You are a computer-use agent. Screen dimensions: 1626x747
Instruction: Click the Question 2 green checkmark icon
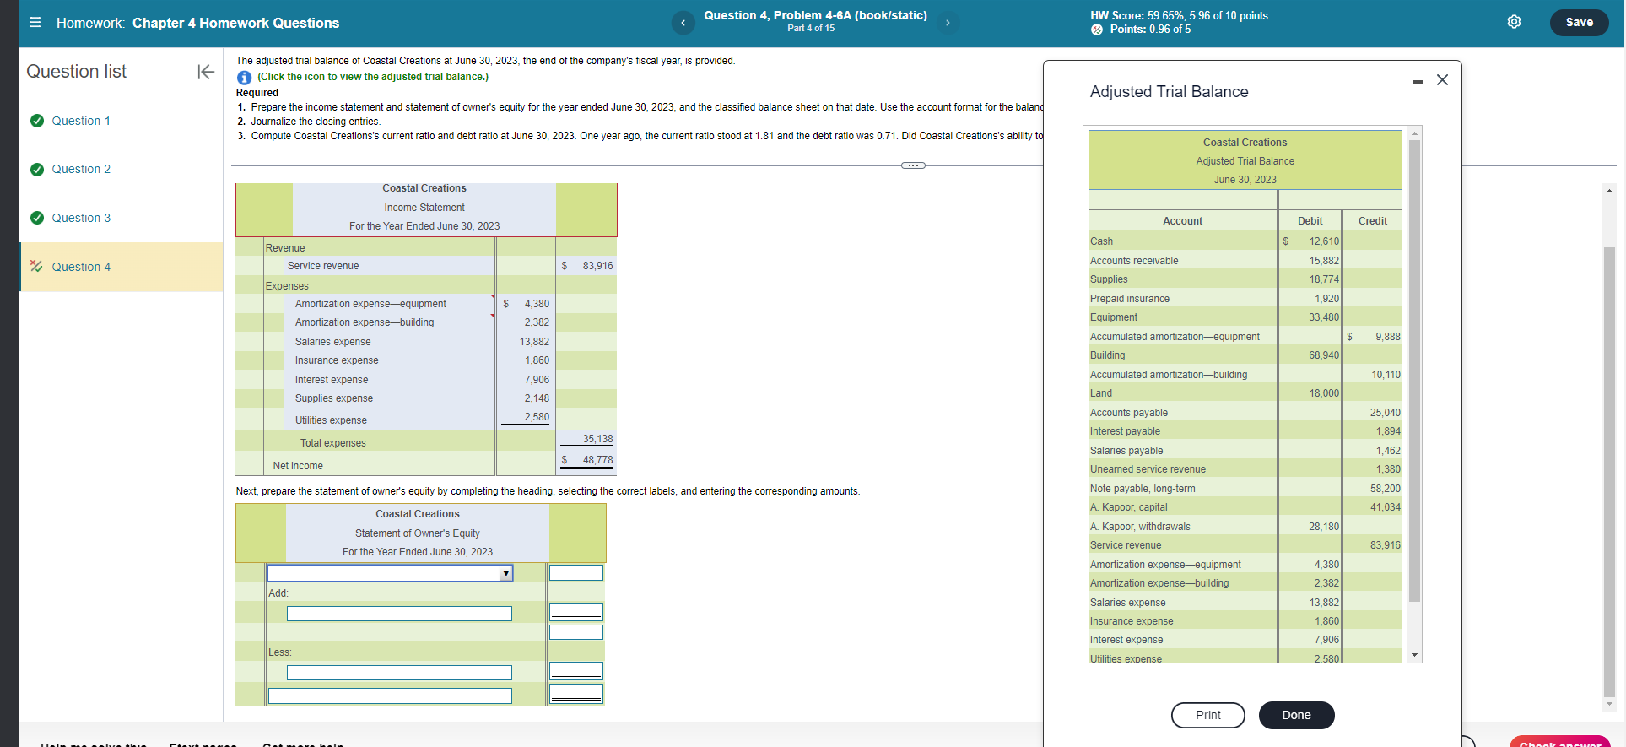coord(36,169)
